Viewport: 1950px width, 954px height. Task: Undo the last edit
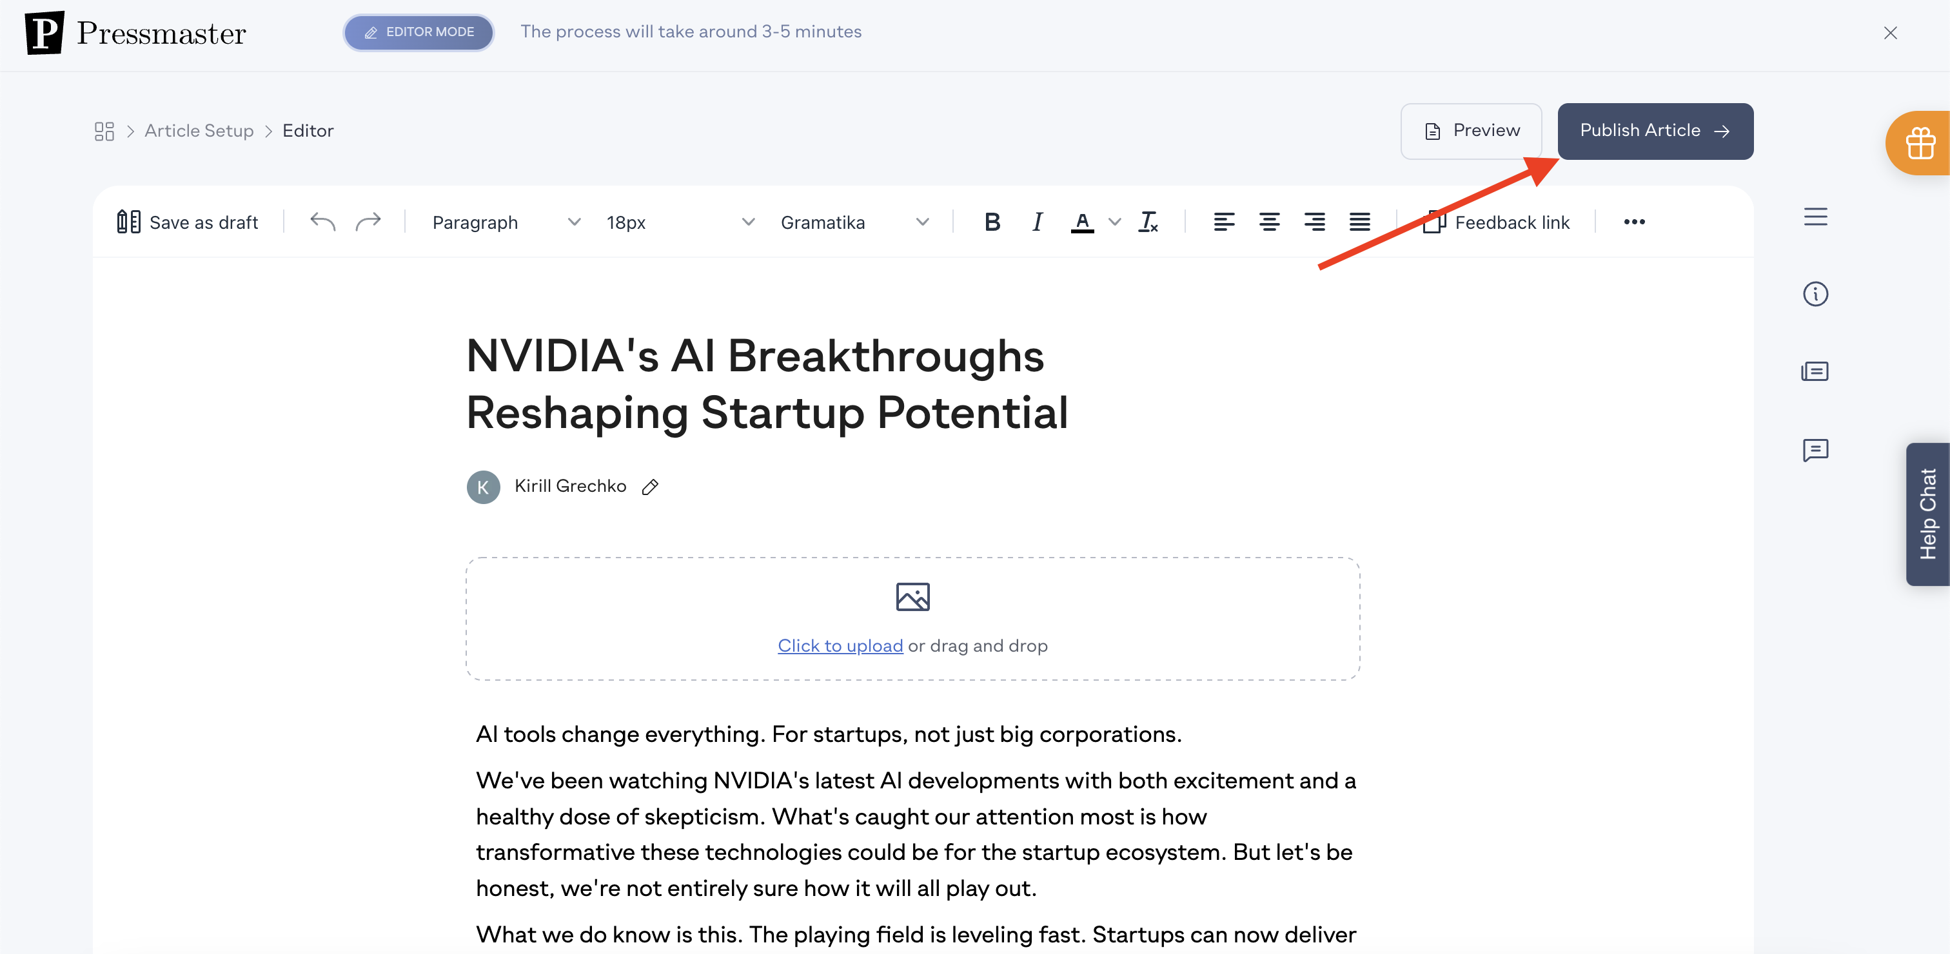322,222
